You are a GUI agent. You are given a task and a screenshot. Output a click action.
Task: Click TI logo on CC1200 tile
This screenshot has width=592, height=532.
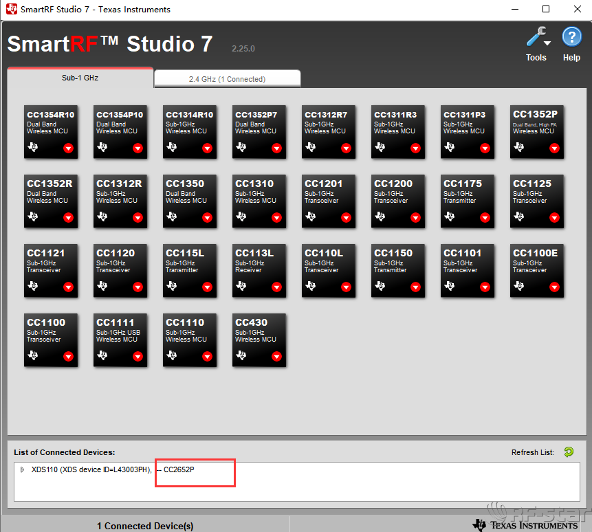[380, 217]
